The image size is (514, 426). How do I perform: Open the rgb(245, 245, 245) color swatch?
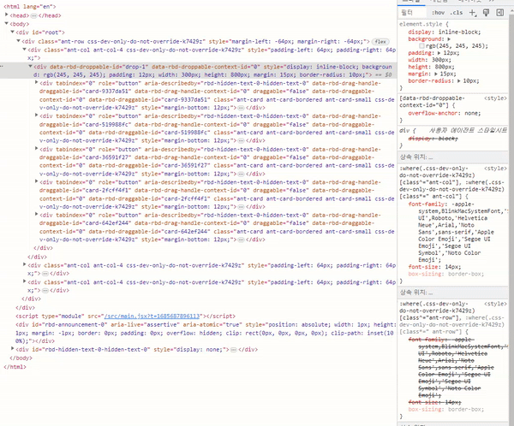point(421,46)
